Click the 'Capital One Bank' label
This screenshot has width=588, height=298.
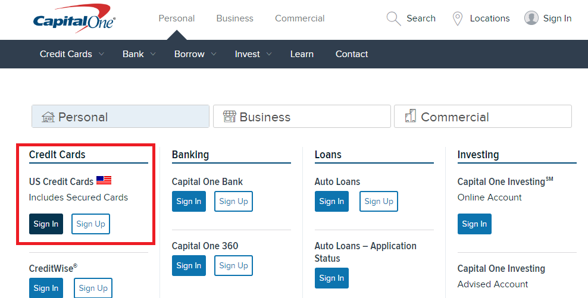[207, 181]
